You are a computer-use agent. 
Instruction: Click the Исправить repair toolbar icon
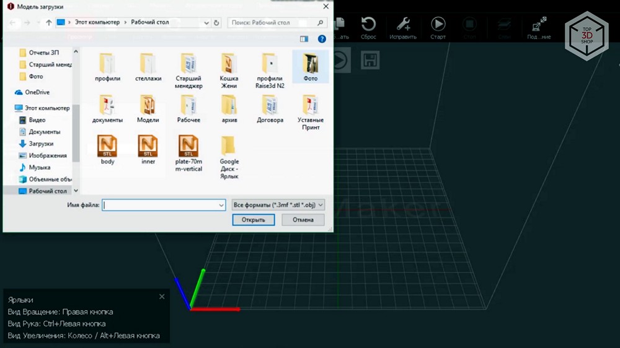pos(403,28)
